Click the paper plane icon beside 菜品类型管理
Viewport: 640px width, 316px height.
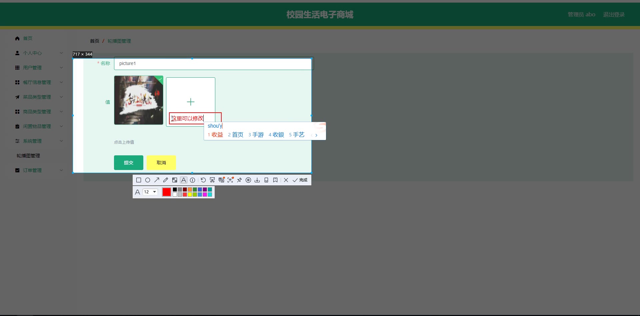[17, 97]
